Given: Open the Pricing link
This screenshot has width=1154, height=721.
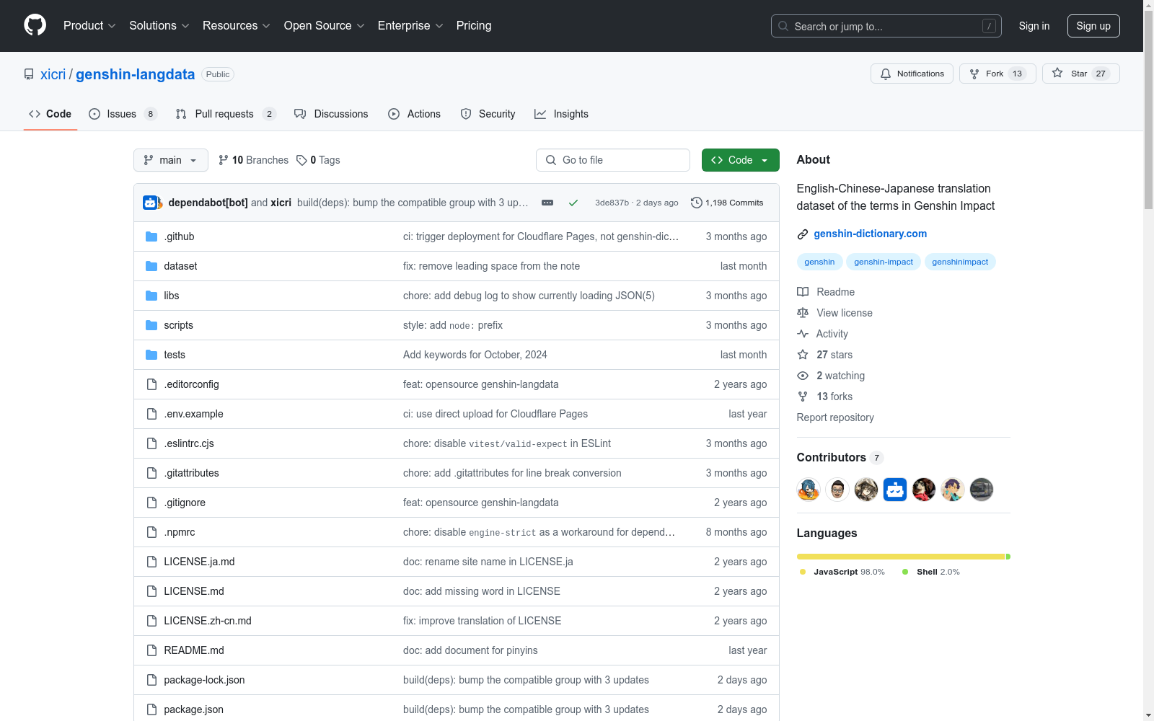Looking at the screenshot, I should 474,25.
